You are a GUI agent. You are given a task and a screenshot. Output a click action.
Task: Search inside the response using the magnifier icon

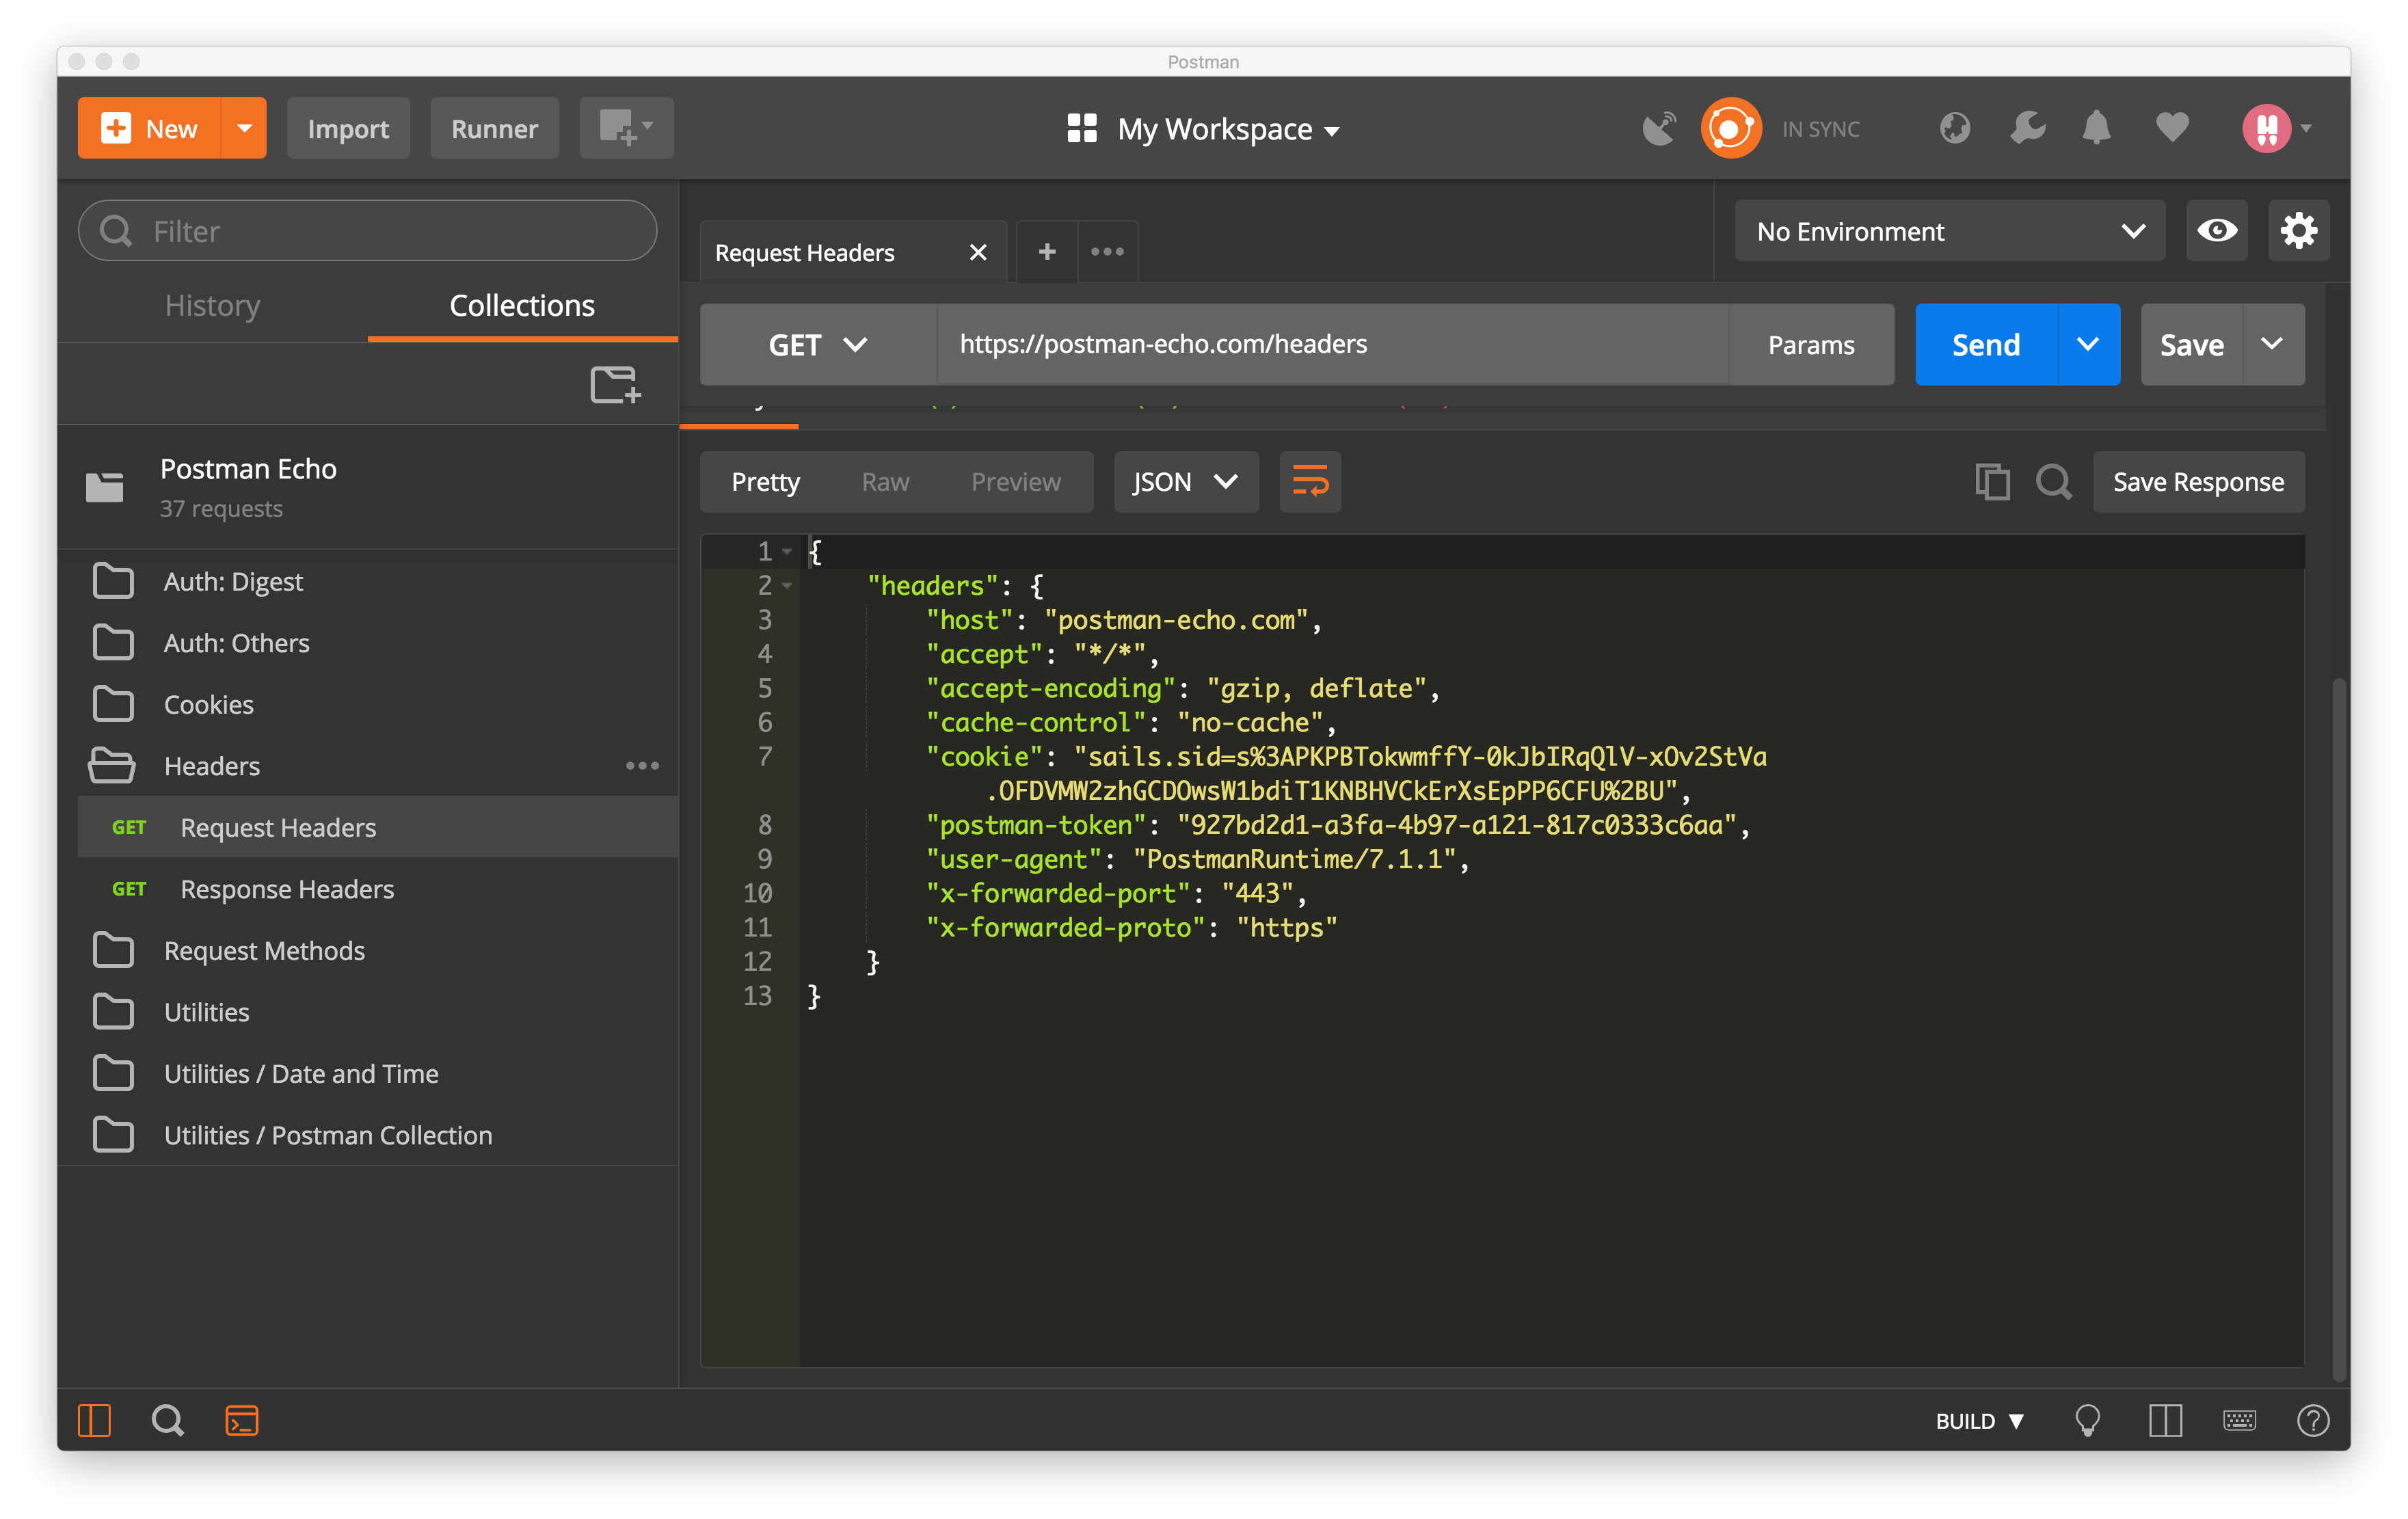click(x=2054, y=481)
